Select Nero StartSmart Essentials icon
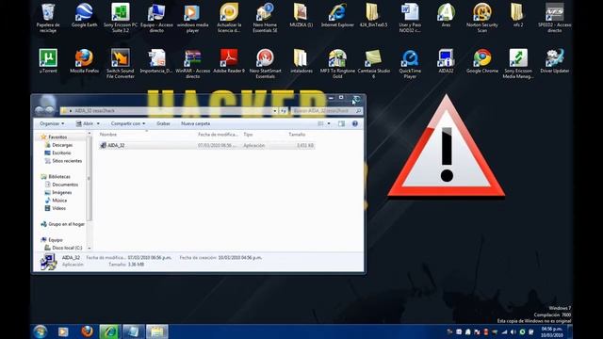603x339 pixels. [265, 63]
